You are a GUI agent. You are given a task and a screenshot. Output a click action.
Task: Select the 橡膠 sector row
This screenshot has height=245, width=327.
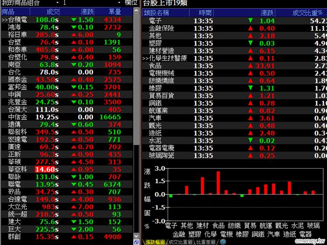[235, 88]
